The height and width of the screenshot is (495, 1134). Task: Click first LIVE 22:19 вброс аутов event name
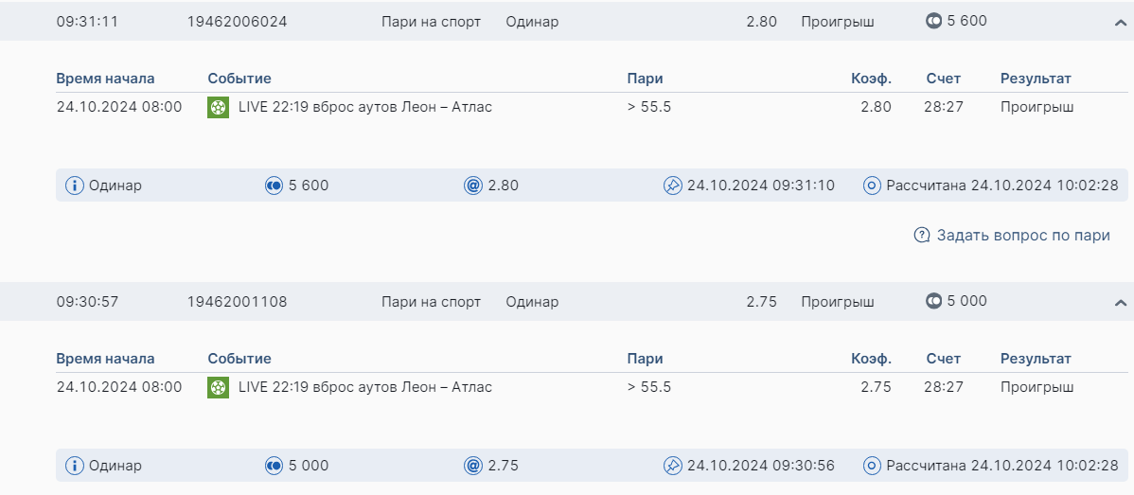pos(365,107)
